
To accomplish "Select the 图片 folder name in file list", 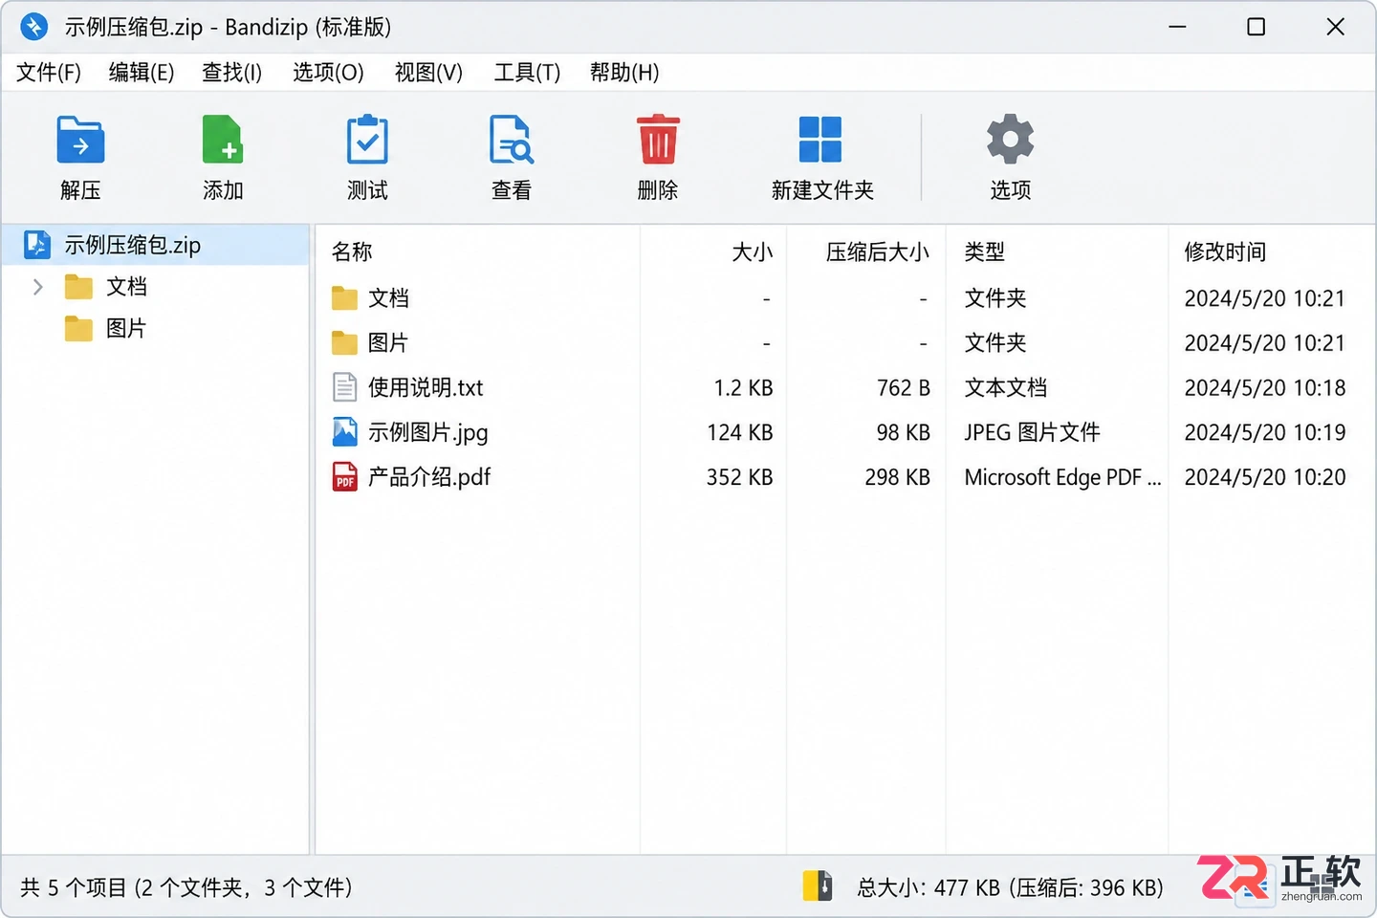I will coord(388,342).
